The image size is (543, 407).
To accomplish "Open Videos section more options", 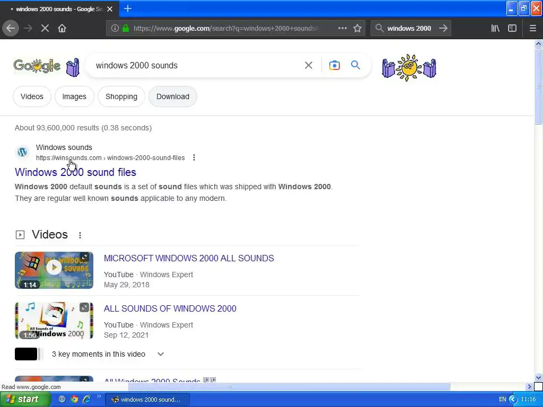I will (x=80, y=235).
